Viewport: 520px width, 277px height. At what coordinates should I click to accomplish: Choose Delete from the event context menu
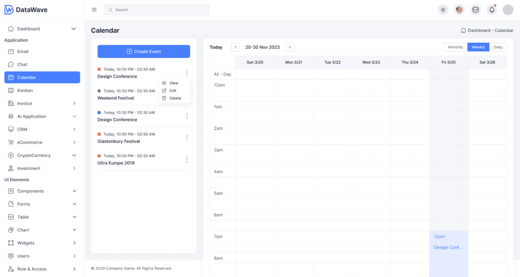click(x=175, y=98)
